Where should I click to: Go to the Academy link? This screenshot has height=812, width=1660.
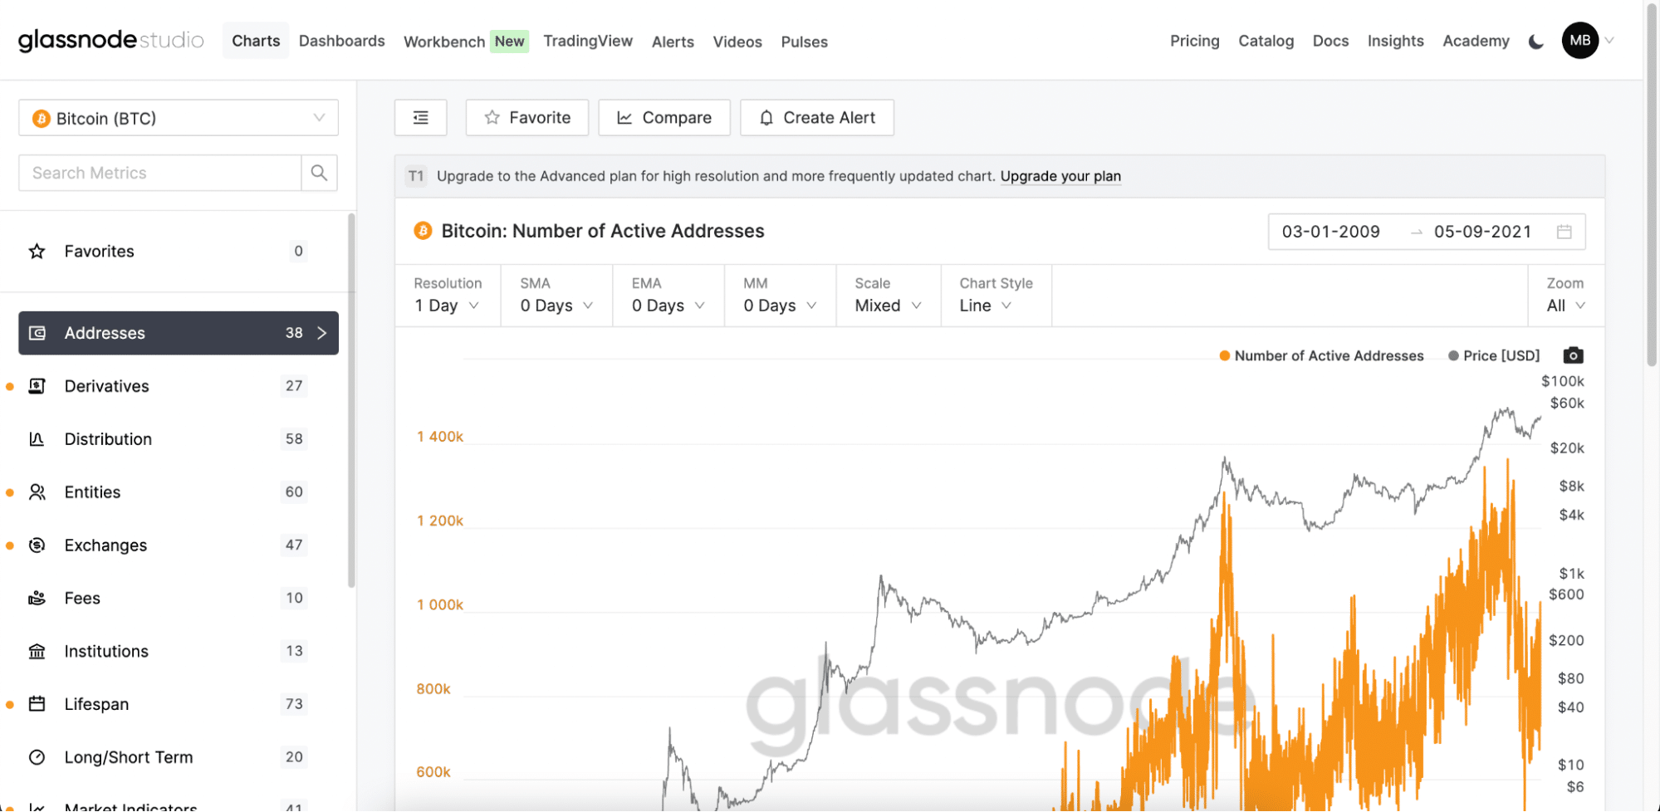(1476, 41)
